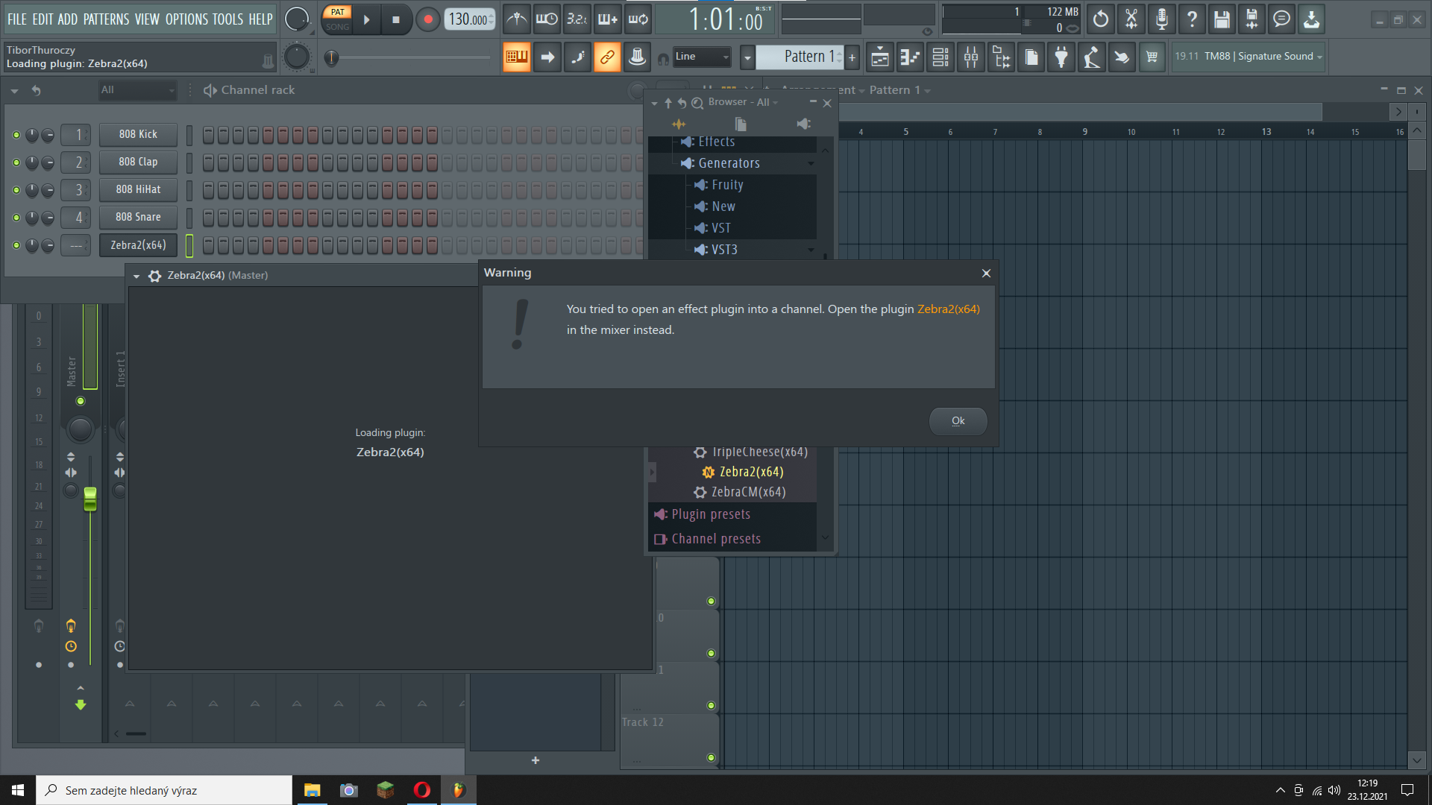The width and height of the screenshot is (1432, 805).
Task: Toggle step editing mode icon
Action: click(577, 57)
